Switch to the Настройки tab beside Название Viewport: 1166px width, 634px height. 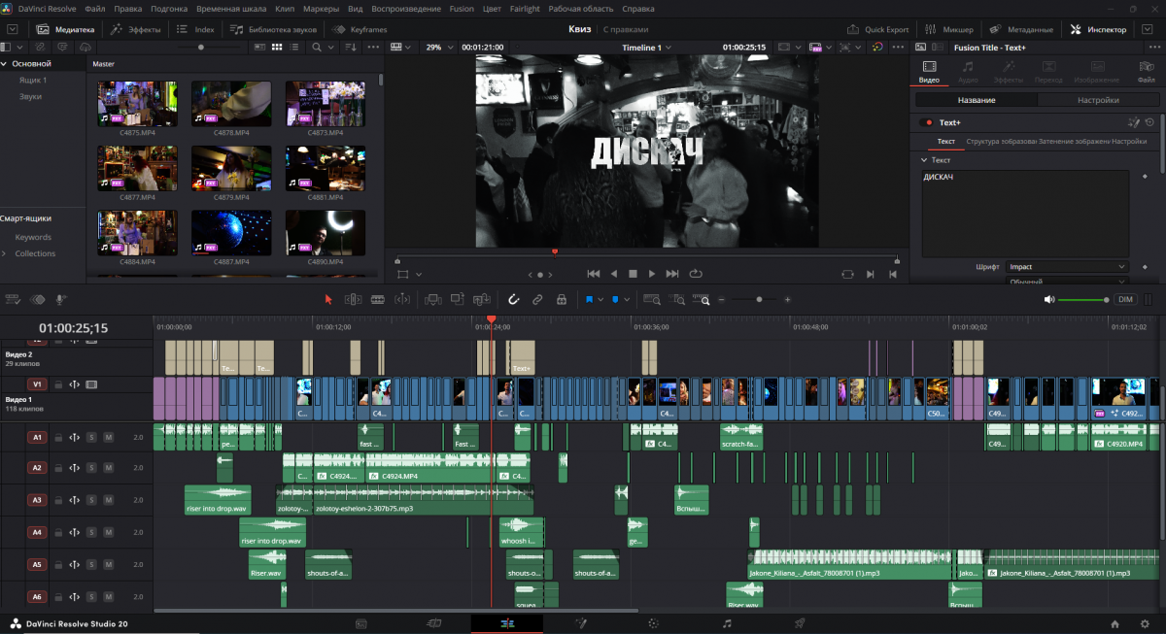[1098, 100]
